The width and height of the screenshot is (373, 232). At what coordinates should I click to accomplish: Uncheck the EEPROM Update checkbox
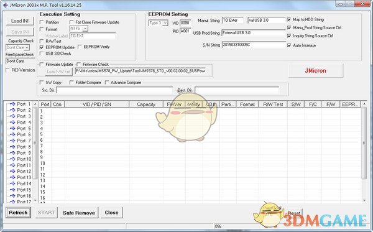coord(42,47)
